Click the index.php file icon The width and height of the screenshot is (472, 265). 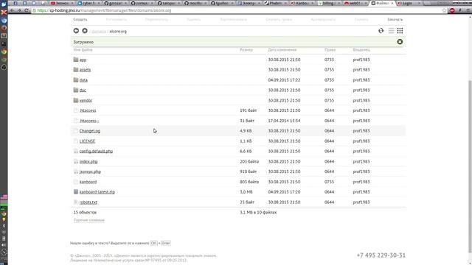76,161
